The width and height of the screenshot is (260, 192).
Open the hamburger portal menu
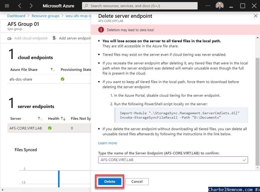click(7, 6)
